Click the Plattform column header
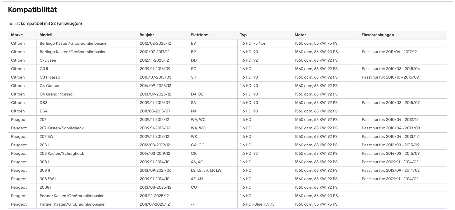Screen dimensions: 455x210 pyautogui.click(x=200, y=35)
